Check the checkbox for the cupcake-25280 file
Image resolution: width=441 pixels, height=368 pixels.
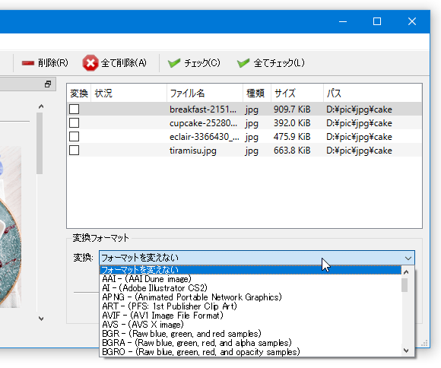[75, 123]
